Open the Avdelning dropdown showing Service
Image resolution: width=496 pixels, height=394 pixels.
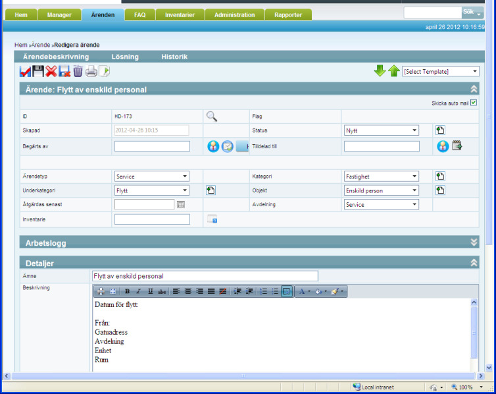pos(382,205)
